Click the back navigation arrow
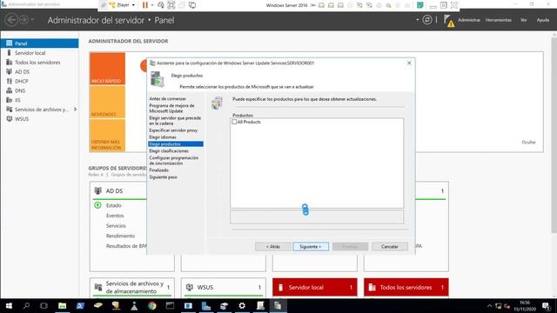The width and height of the screenshot is (557, 313). pyautogui.click(x=11, y=20)
